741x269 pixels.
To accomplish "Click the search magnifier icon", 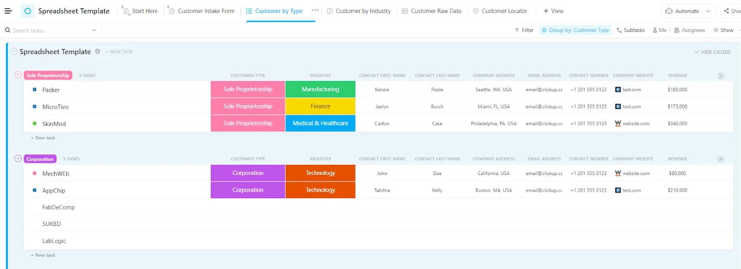I will pyautogui.click(x=7, y=30).
